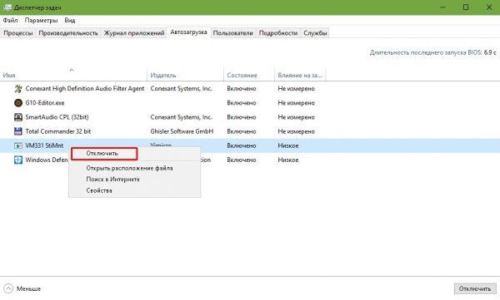Click Не измерено in G10-Editor.exe row
This screenshot has height=300, width=500.
296,103
